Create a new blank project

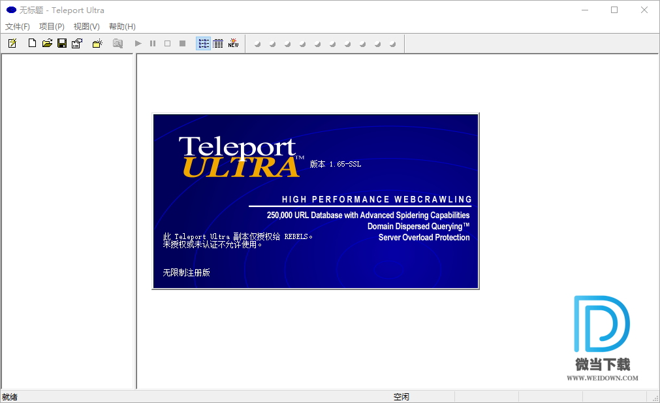(x=32, y=43)
